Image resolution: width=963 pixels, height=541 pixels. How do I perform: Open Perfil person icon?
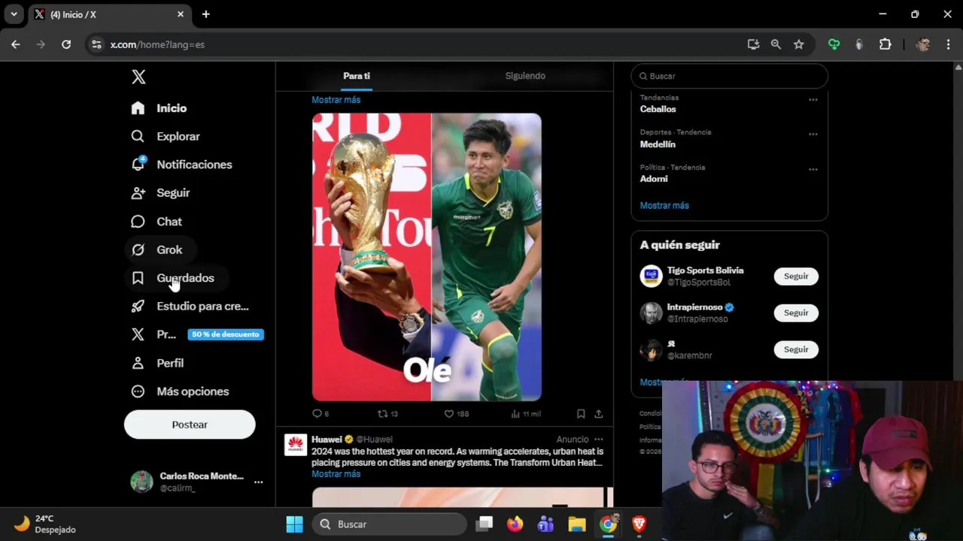138,363
